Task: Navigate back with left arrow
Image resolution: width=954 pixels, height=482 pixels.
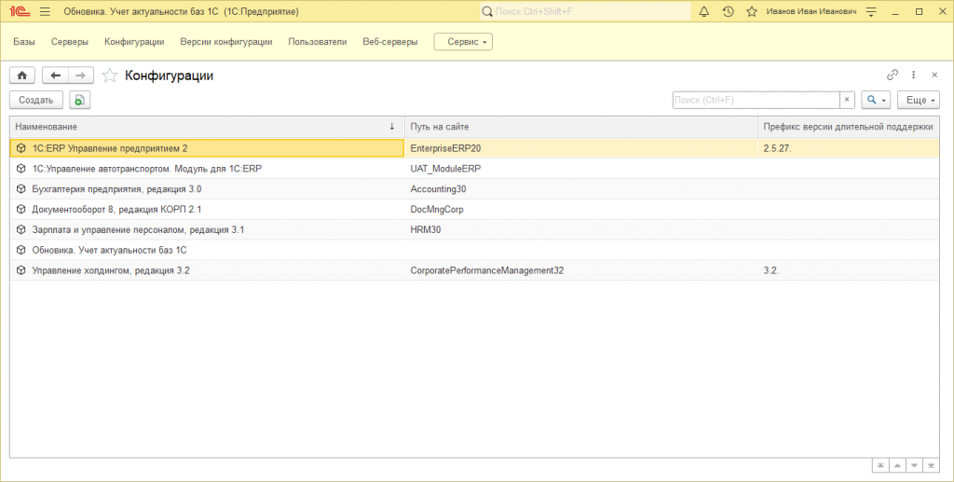Action: click(55, 76)
